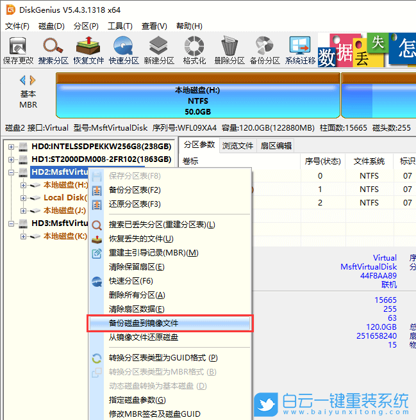
Task: Click the 搜索分区 magnifier icon
Action: click(x=53, y=46)
